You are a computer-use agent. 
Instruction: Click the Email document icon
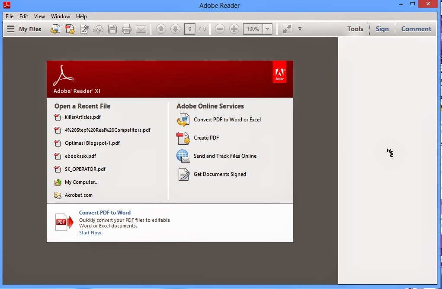point(140,29)
